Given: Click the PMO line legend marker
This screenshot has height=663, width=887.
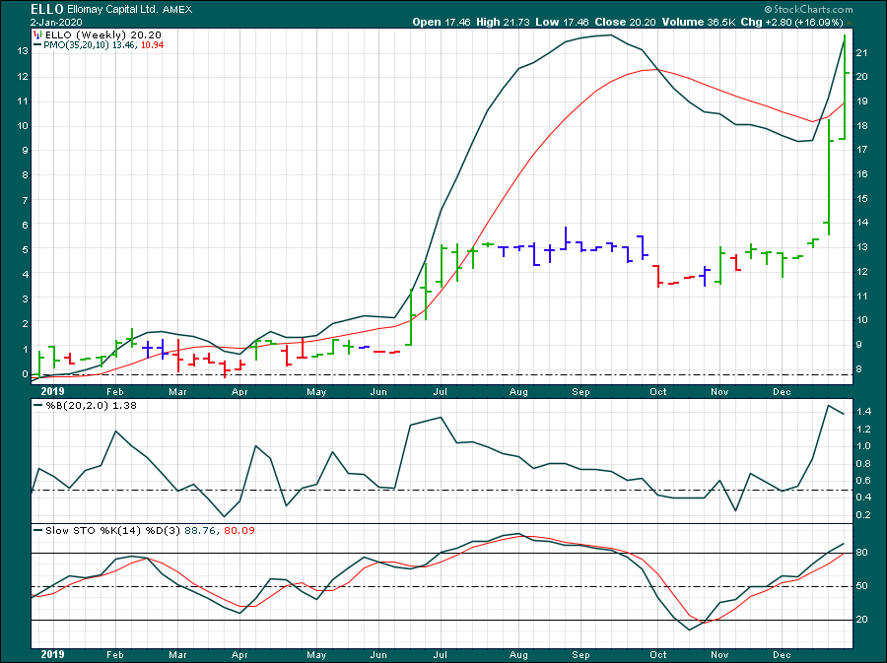Looking at the screenshot, I should click(37, 45).
